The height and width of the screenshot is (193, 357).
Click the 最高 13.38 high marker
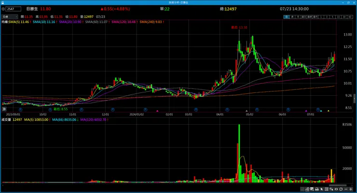239,27
